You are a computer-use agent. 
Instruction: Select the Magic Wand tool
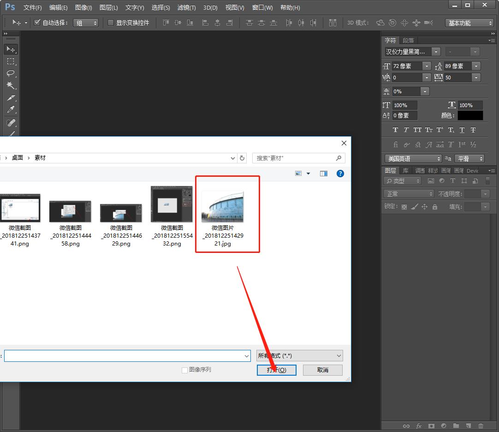tap(10, 85)
